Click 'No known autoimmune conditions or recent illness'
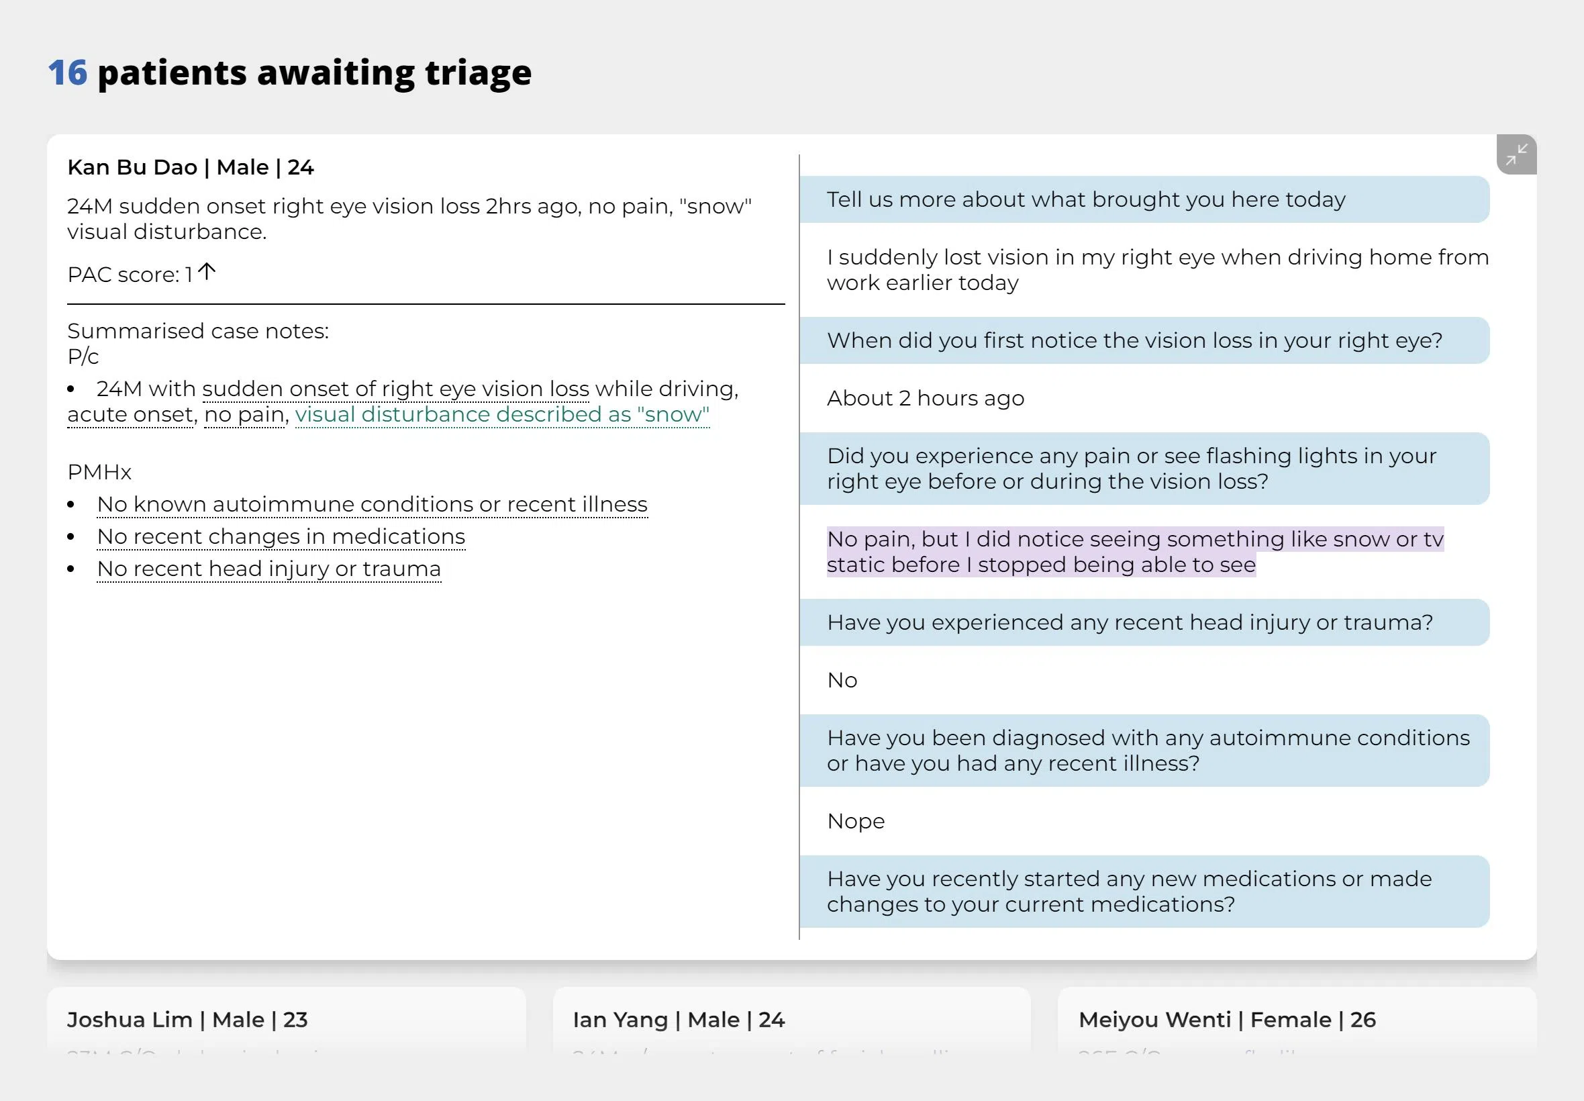Screen dimensions: 1584x1101 click(x=372, y=504)
